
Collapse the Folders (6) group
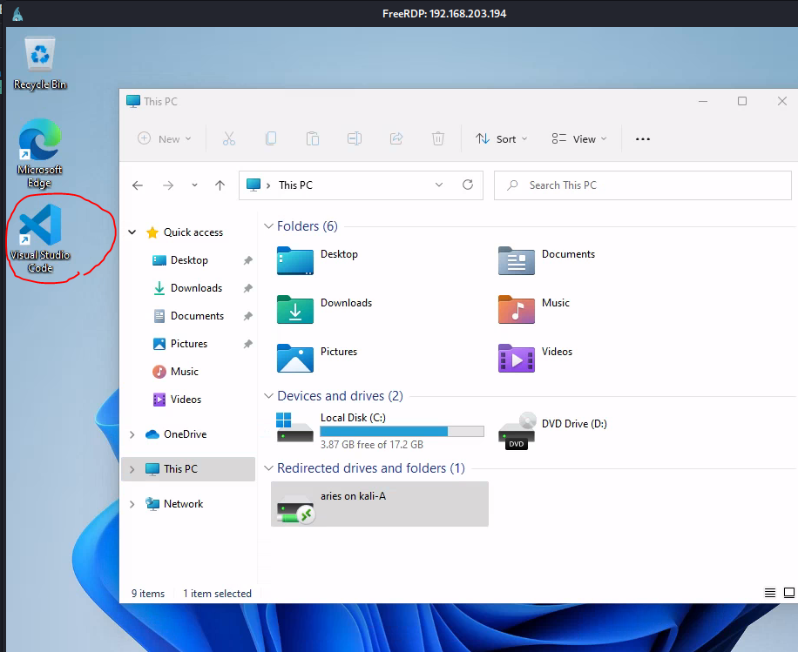[268, 226]
